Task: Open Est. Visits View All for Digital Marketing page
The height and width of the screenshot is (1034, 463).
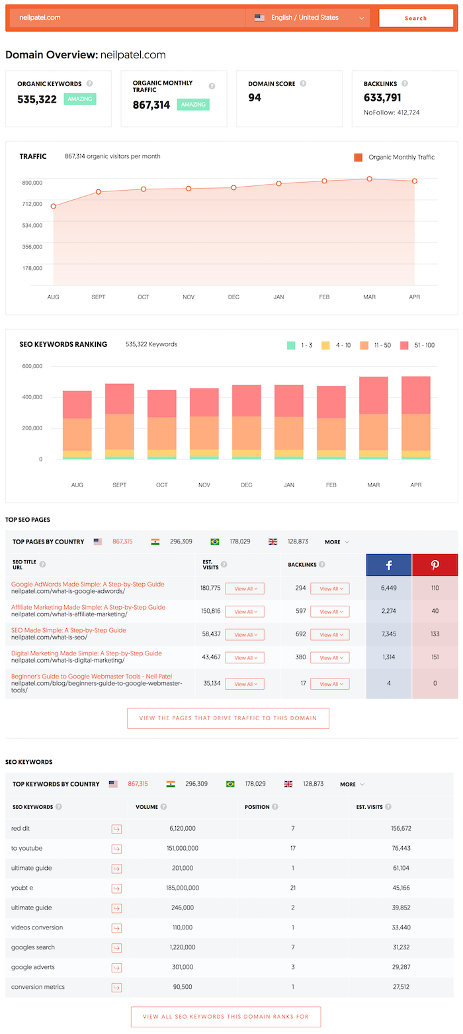Action: pos(245,658)
